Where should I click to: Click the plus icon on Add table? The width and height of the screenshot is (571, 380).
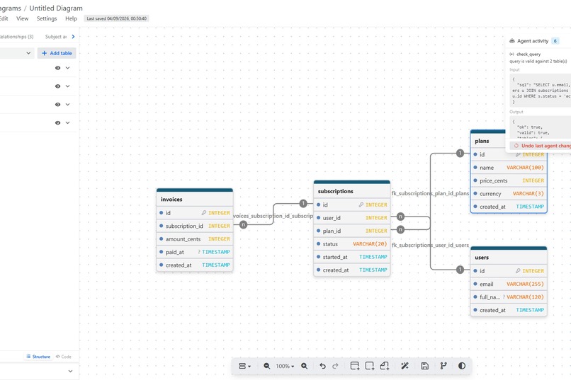pyautogui.click(x=44, y=53)
